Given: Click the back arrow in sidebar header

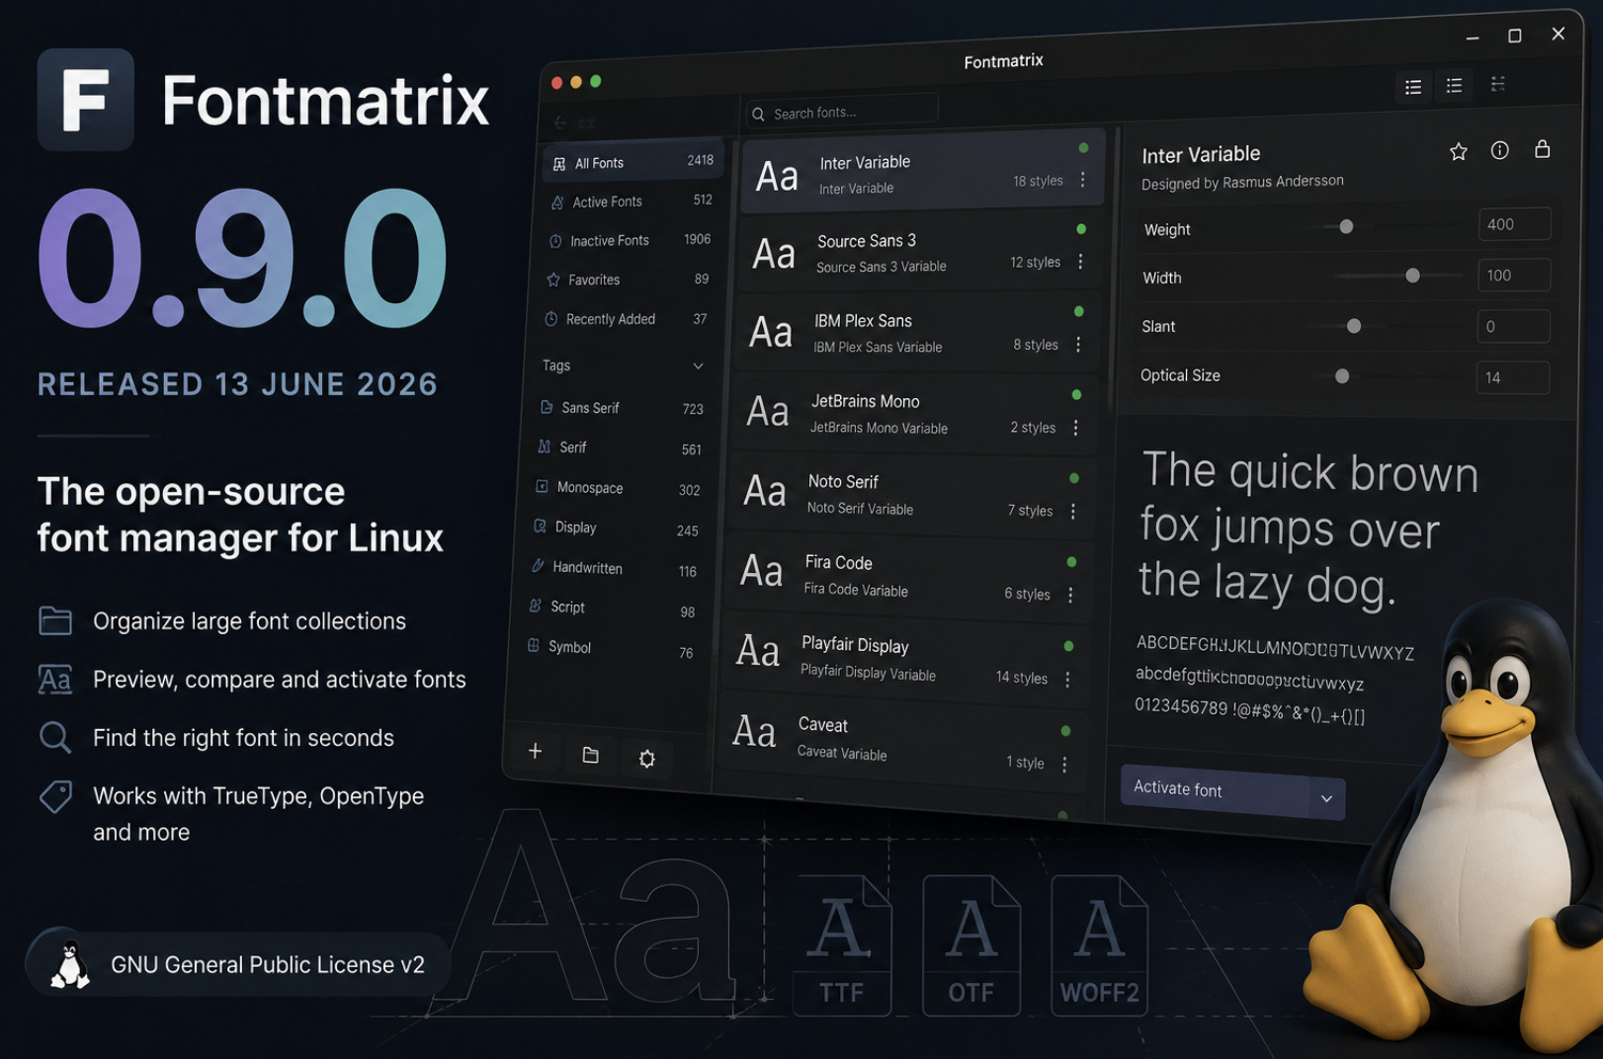Looking at the screenshot, I should pos(560,122).
